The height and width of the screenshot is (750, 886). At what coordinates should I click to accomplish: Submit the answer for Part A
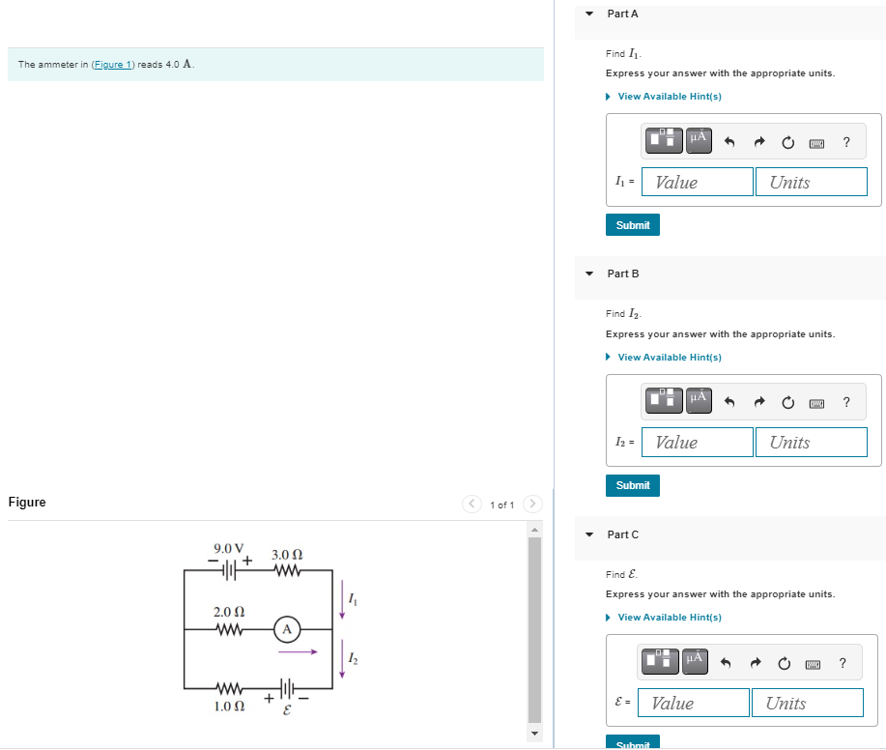pos(632,224)
